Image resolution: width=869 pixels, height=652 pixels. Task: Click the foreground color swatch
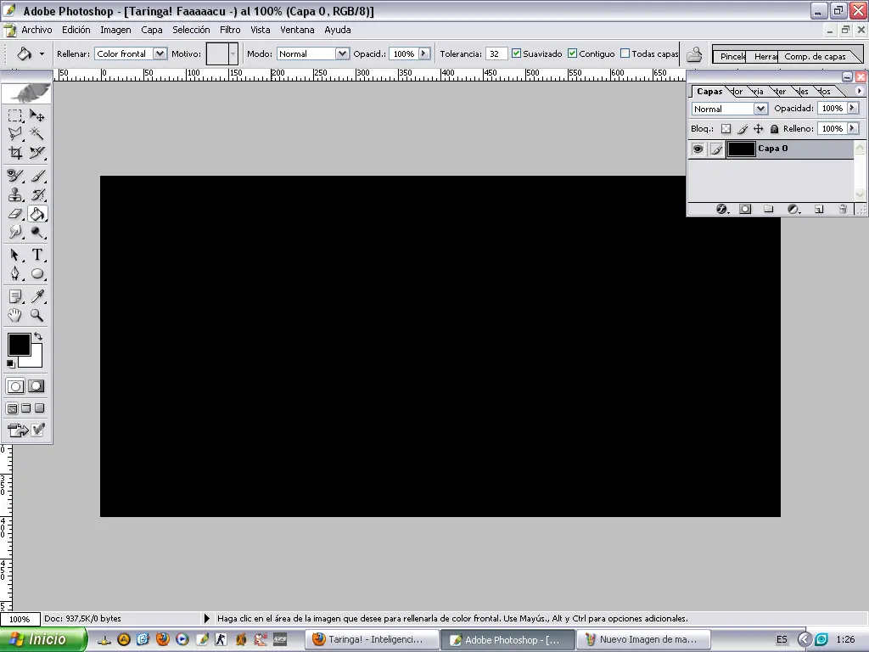click(19, 345)
